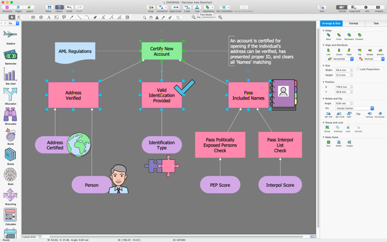Viewport: 387px width, 242px height.
Task: Select the Rapid Draw tool
Action: [x=176, y=7]
